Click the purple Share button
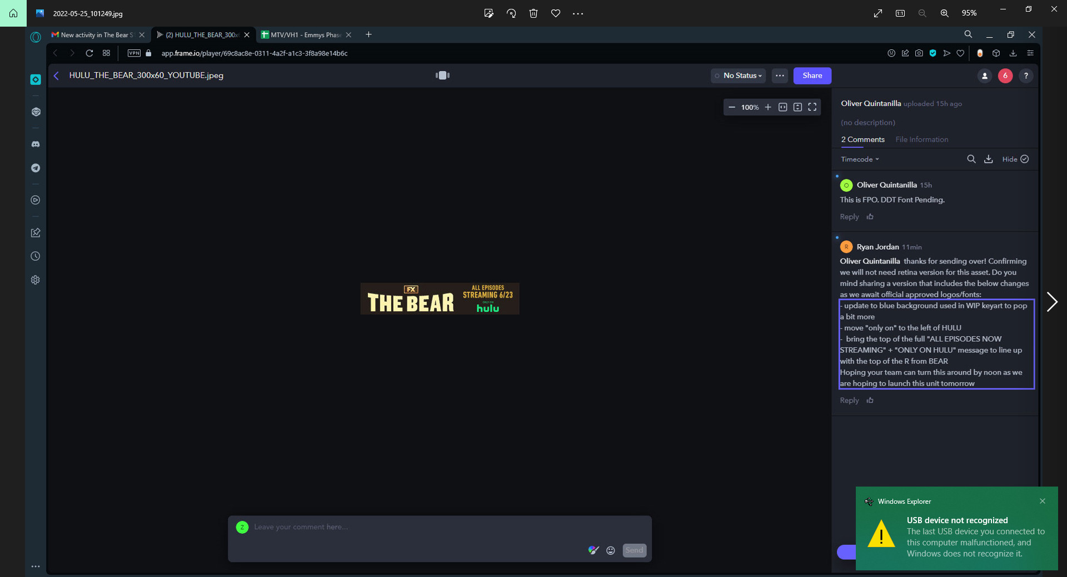 coord(812,75)
